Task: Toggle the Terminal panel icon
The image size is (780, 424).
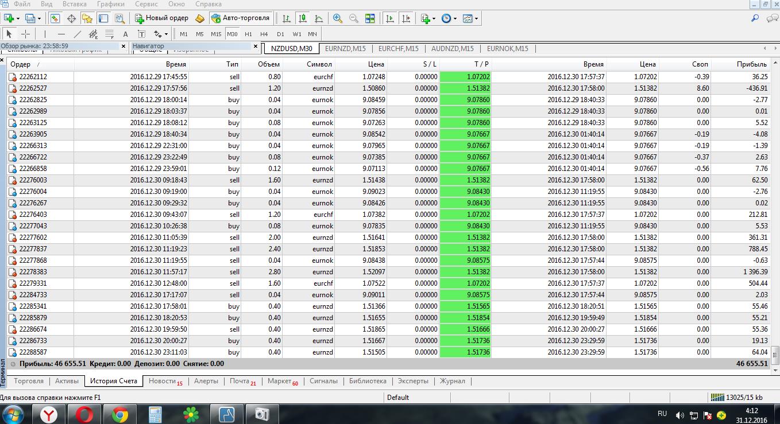Action: pos(103,18)
